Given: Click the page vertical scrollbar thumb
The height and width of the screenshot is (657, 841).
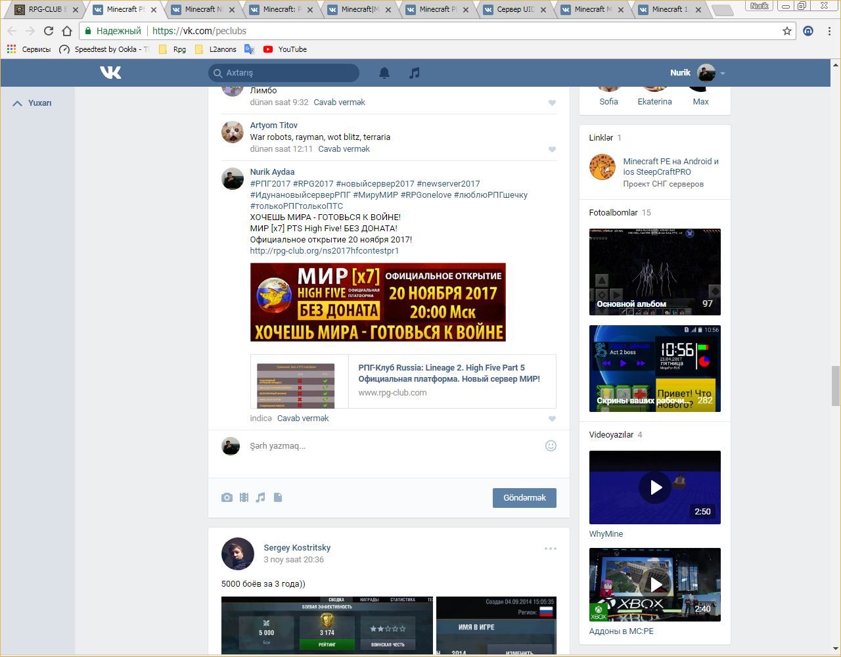Looking at the screenshot, I should tap(836, 387).
